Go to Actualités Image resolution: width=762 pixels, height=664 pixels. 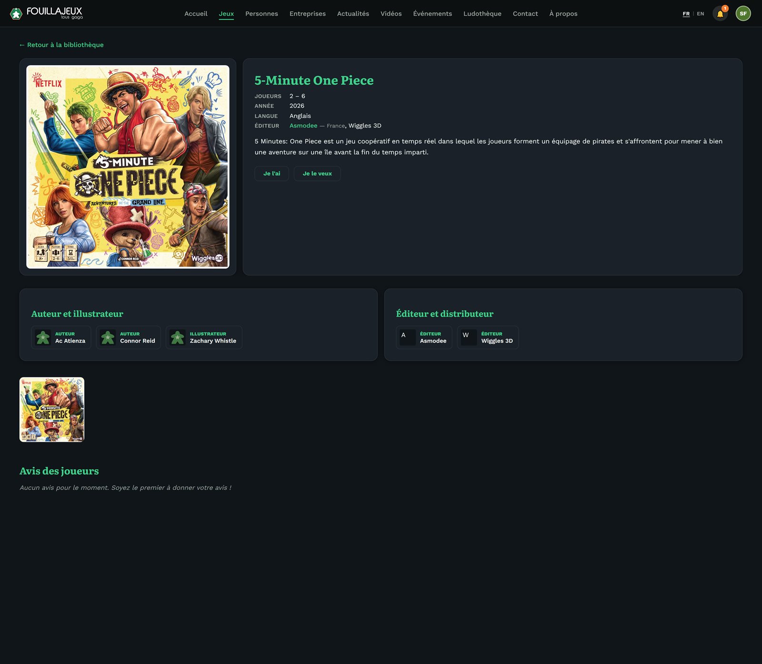pyautogui.click(x=353, y=14)
